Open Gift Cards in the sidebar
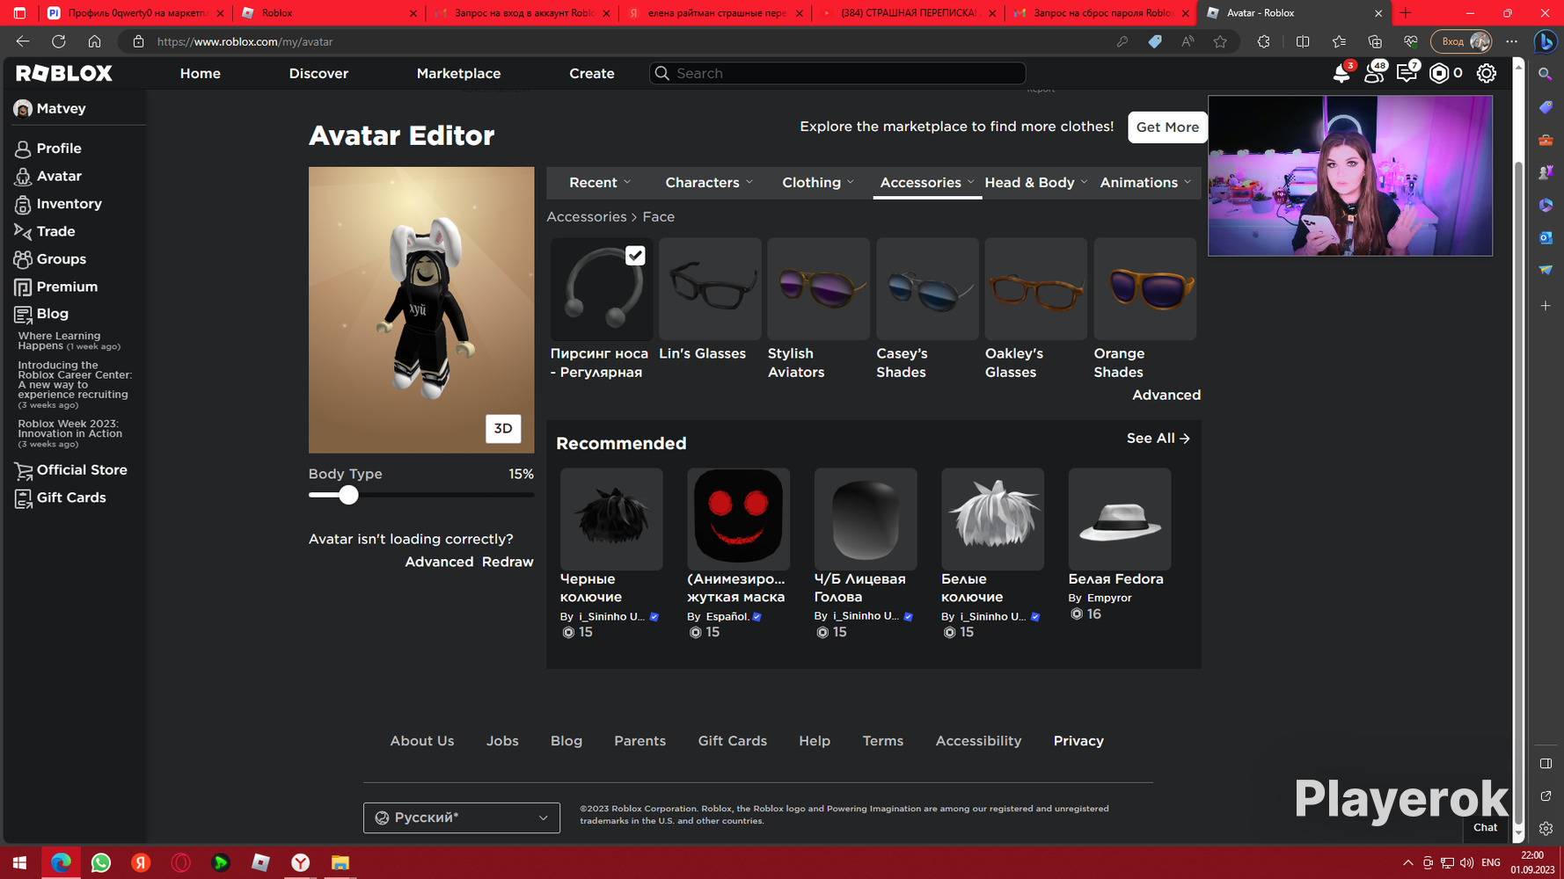Viewport: 1564px width, 879px height. click(61, 498)
